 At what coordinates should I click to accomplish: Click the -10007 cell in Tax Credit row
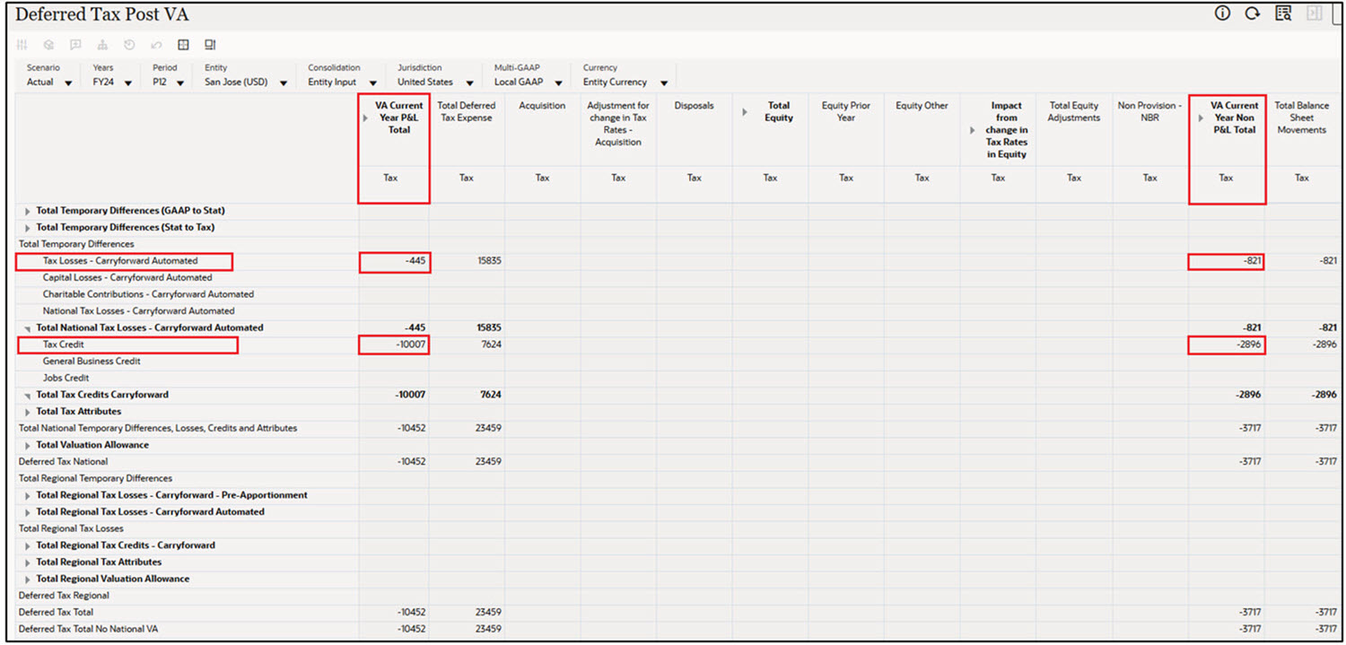point(394,344)
